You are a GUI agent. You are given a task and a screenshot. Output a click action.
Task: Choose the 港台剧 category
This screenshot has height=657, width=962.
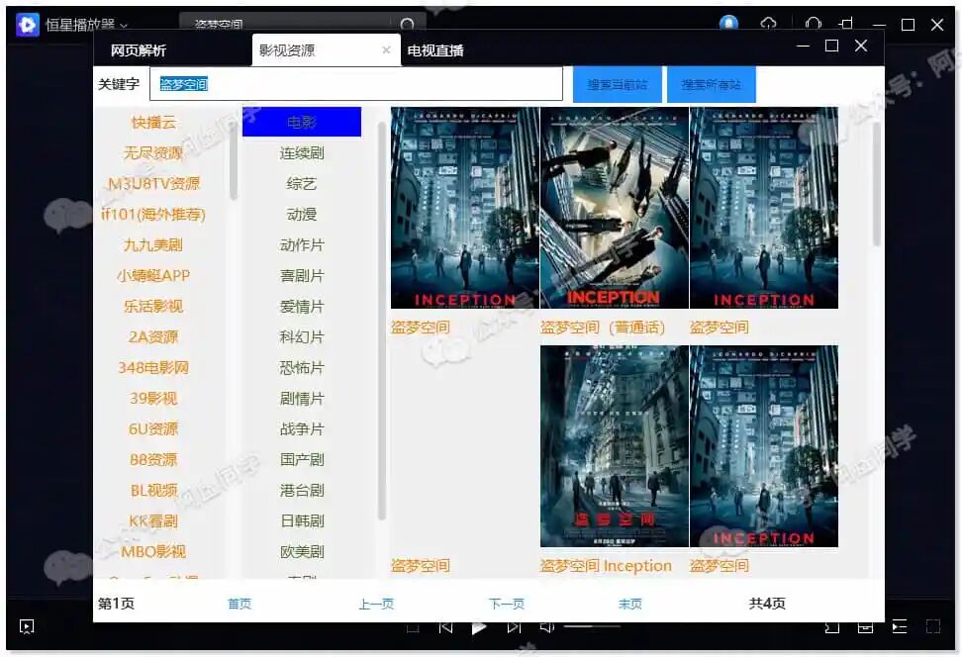[x=302, y=490]
